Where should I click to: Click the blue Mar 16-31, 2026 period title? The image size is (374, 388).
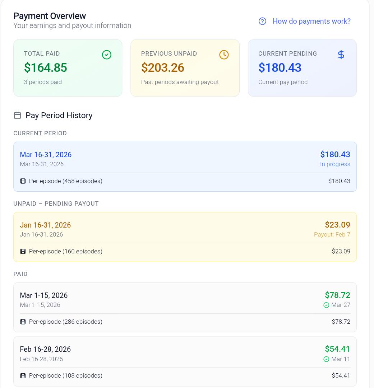tap(46, 155)
